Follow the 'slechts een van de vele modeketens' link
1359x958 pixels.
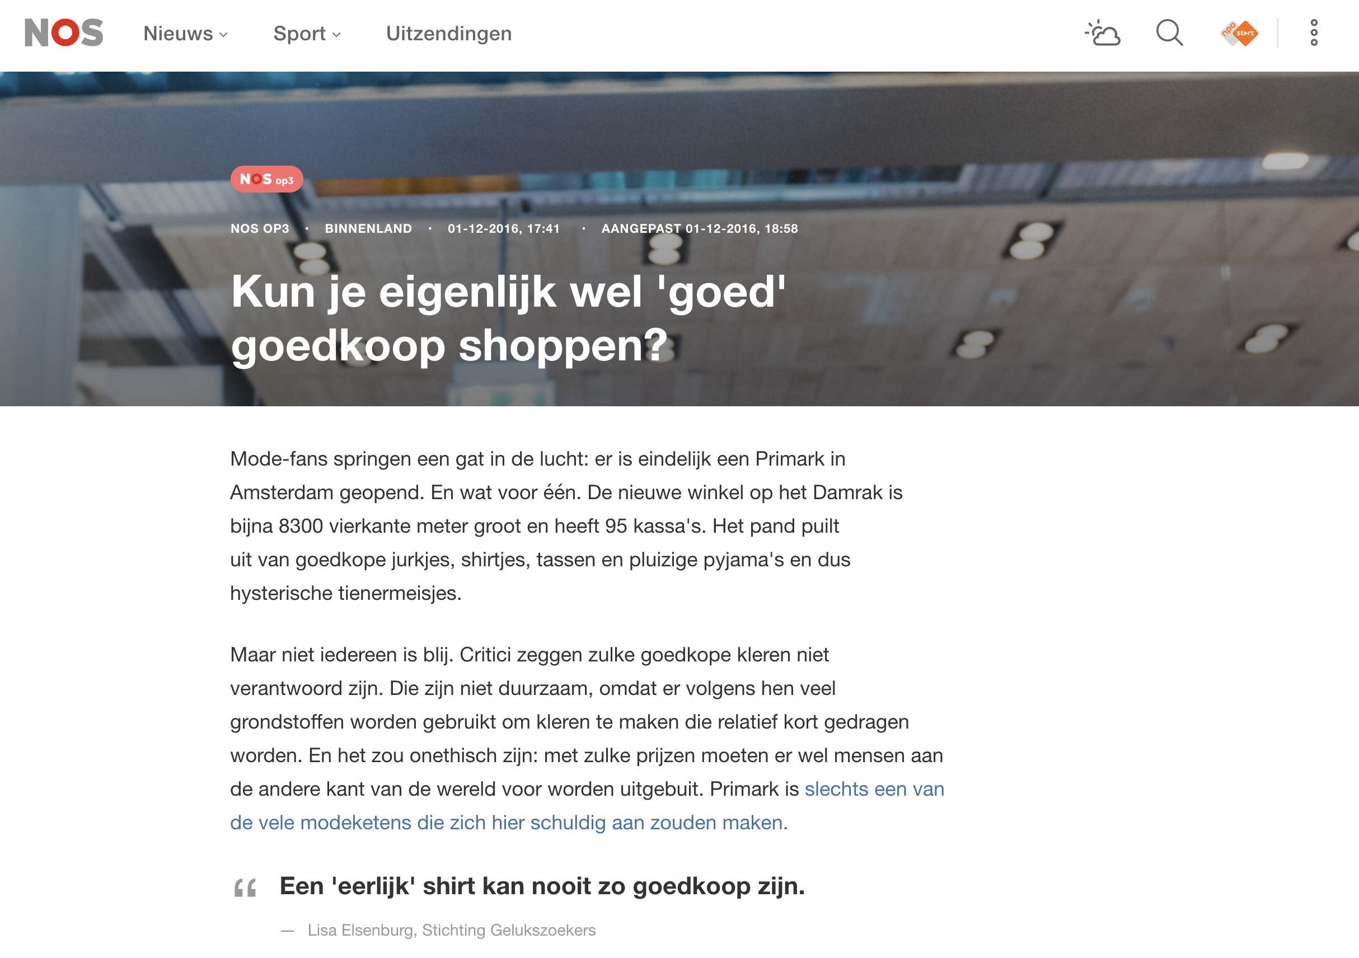(x=587, y=806)
